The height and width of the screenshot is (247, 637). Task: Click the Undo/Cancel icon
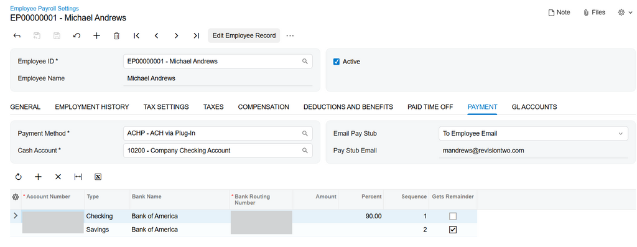point(77,35)
